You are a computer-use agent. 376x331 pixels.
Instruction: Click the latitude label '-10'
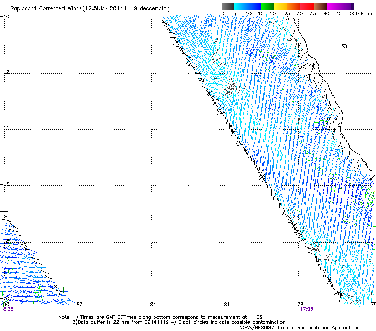point(5,17)
